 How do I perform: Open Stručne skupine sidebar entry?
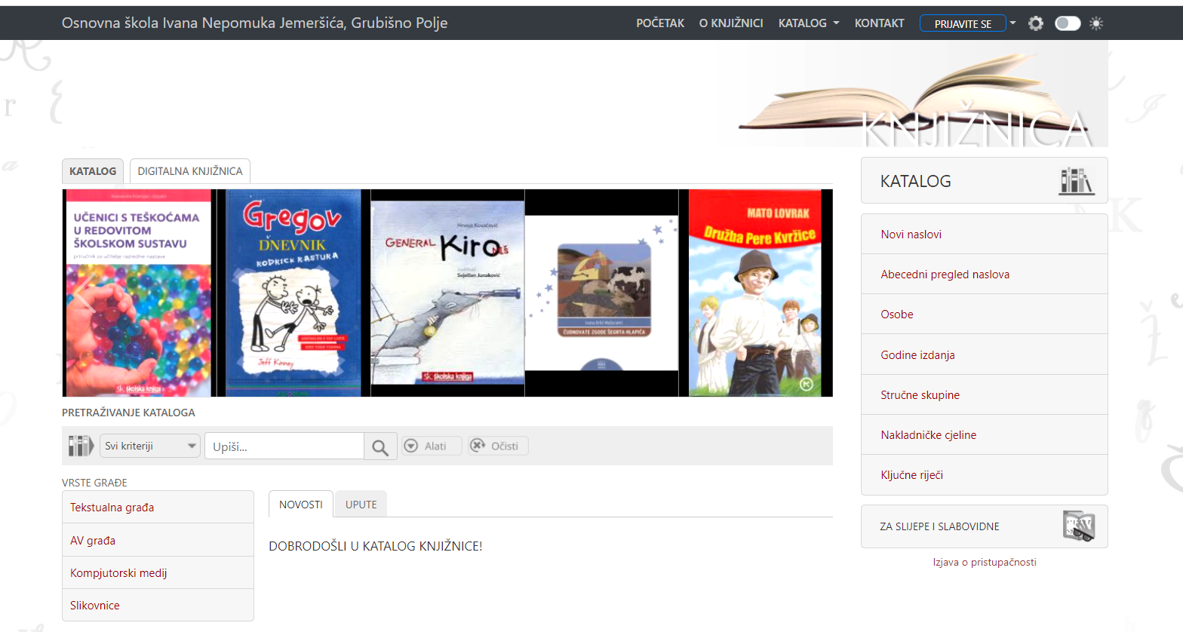click(x=984, y=394)
